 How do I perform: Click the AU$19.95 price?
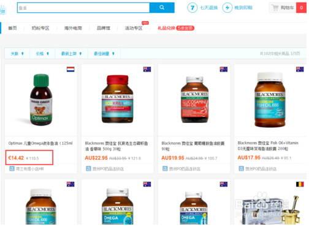[173, 158]
